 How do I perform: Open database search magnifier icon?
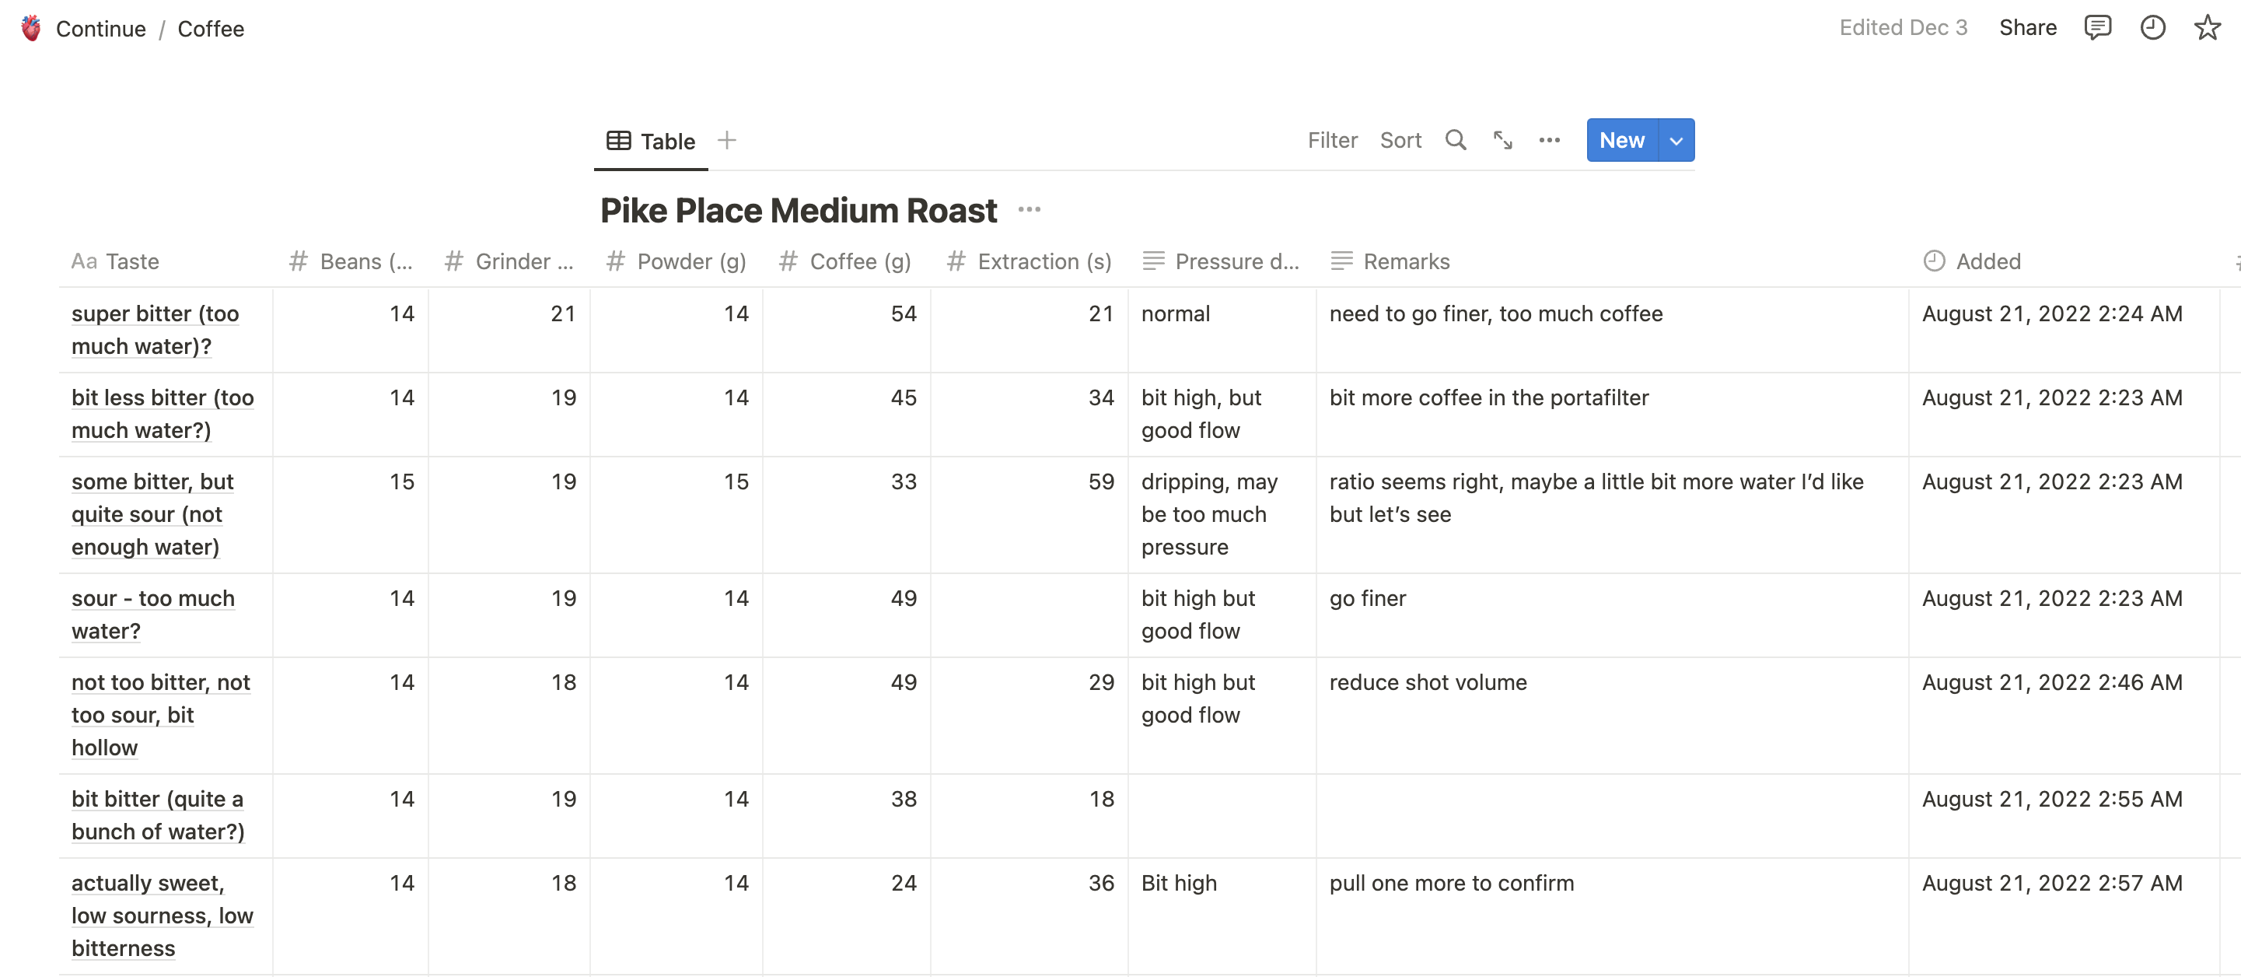click(1456, 140)
